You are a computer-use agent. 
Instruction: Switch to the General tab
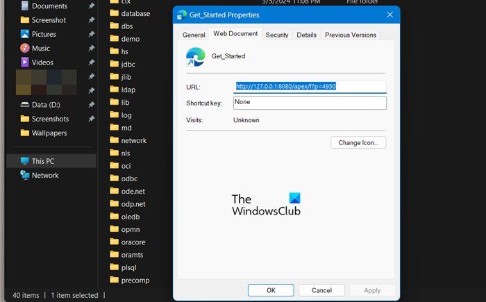pos(194,35)
